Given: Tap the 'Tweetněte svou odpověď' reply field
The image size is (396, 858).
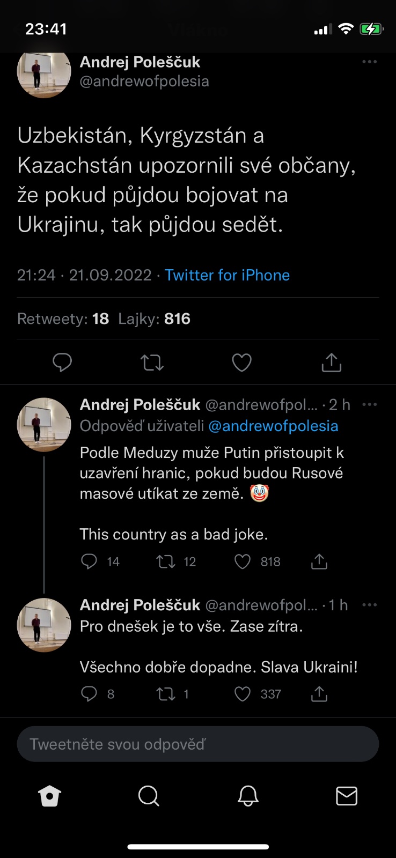Looking at the screenshot, I should click(x=198, y=744).
